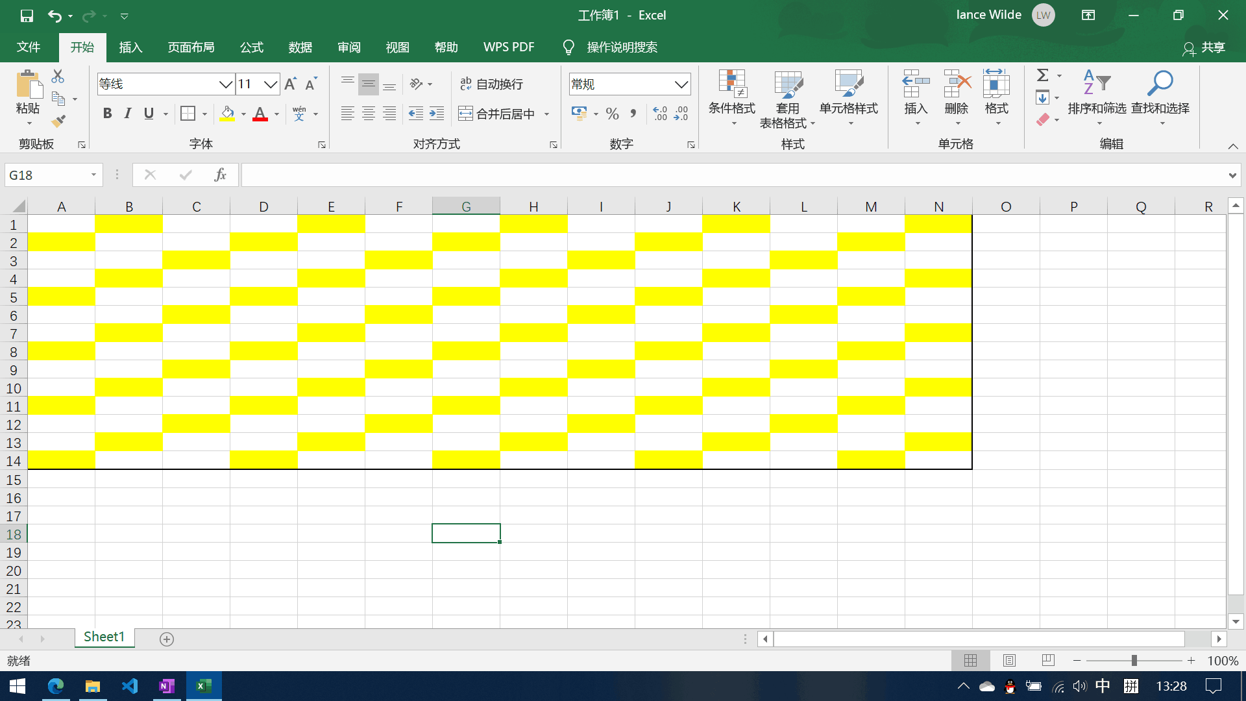The image size is (1246, 701).
Task: Click the percent style icon
Action: pyautogui.click(x=612, y=114)
